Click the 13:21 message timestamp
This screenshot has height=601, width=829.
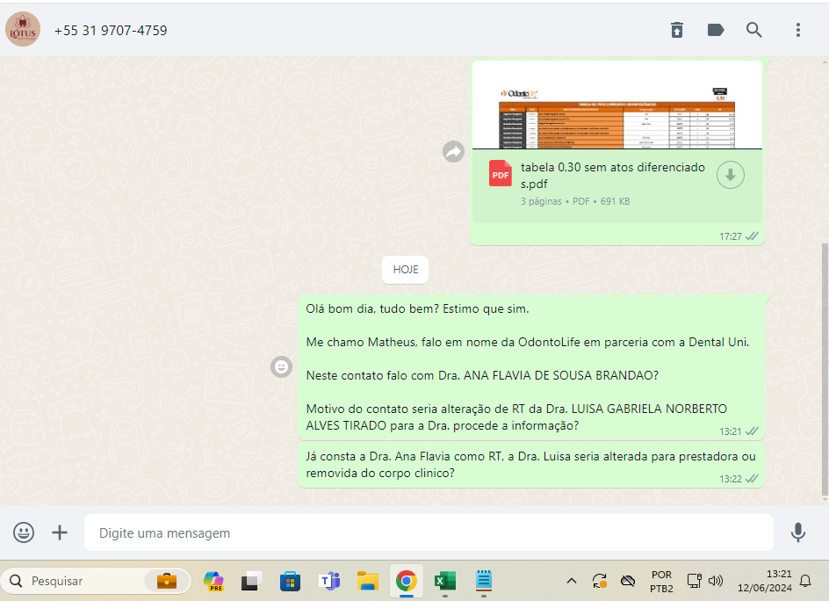(x=730, y=431)
